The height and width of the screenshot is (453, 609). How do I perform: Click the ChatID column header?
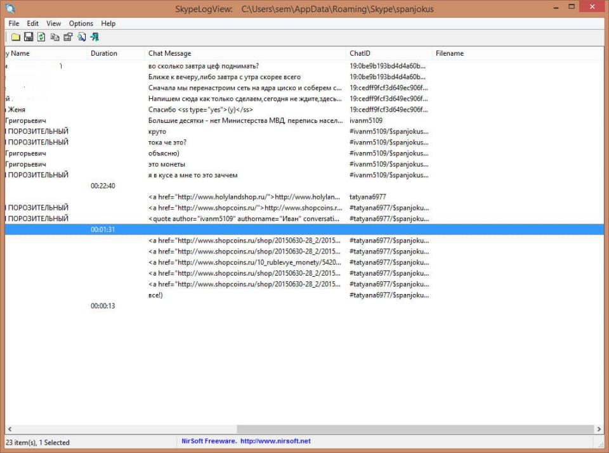click(x=360, y=53)
